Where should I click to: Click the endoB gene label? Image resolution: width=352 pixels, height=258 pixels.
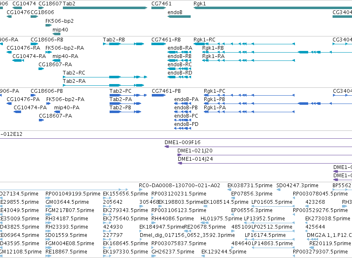175,12
